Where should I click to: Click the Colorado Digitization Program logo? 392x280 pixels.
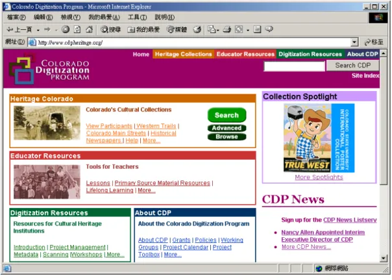49,69
